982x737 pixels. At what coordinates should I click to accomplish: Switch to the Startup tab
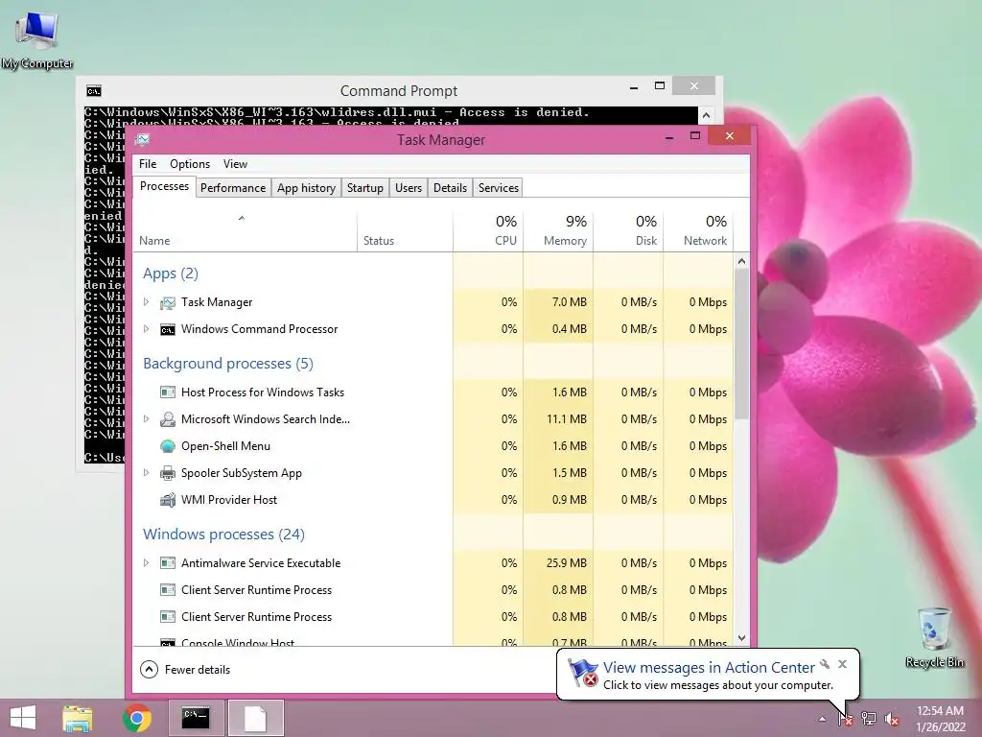tap(365, 188)
